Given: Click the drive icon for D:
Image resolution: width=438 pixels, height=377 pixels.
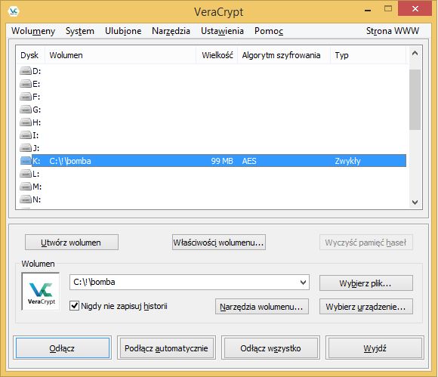Looking at the screenshot, I should [x=26, y=71].
